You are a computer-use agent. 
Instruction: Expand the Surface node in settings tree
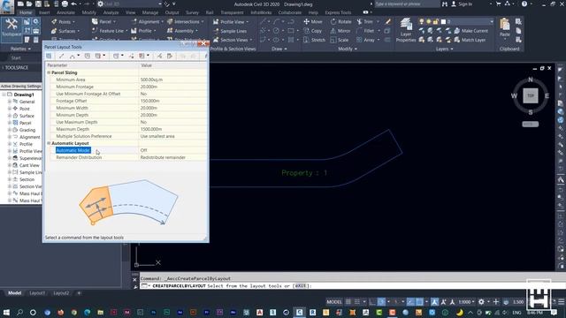(x=10, y=116)
